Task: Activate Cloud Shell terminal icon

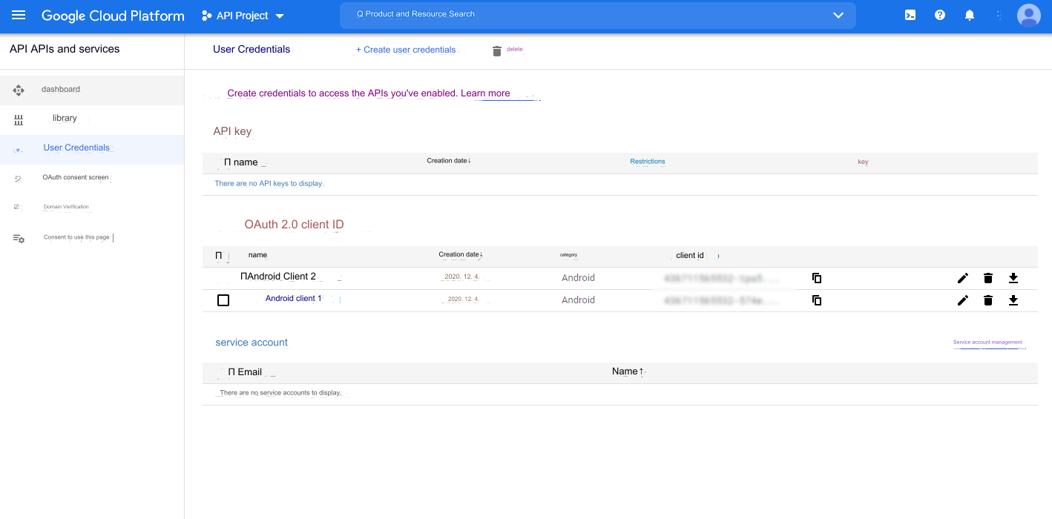Action: click(910, 16)
